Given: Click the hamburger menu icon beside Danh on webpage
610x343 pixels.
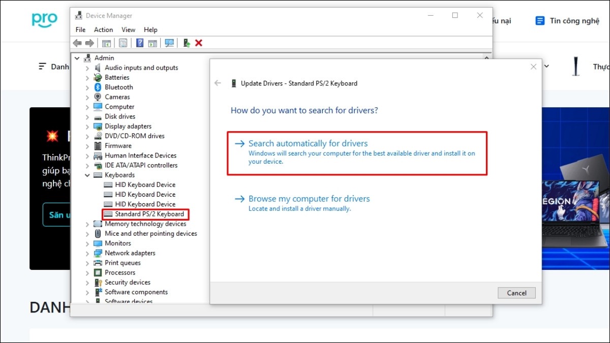Looking at the screenshot, I should [x=43, y=67].
